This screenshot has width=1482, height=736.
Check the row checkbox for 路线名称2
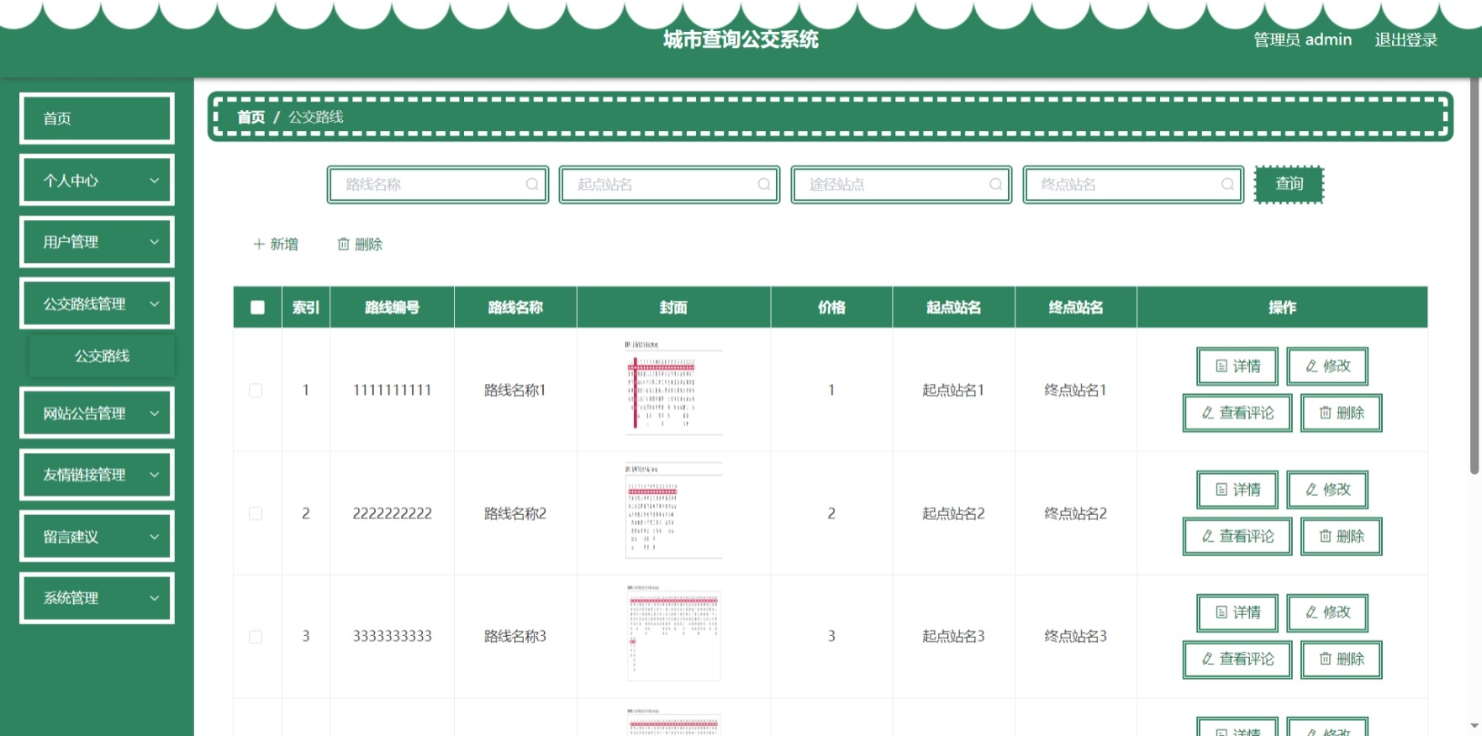(256, 513)
